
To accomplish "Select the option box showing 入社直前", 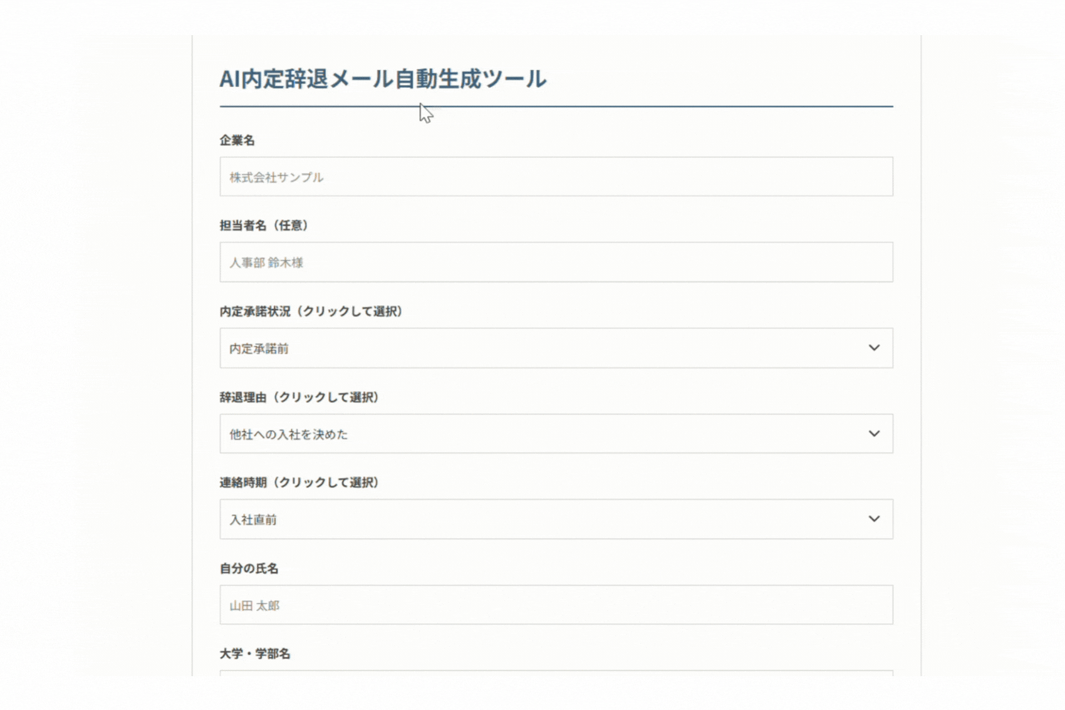I will [x=555, y=519].
